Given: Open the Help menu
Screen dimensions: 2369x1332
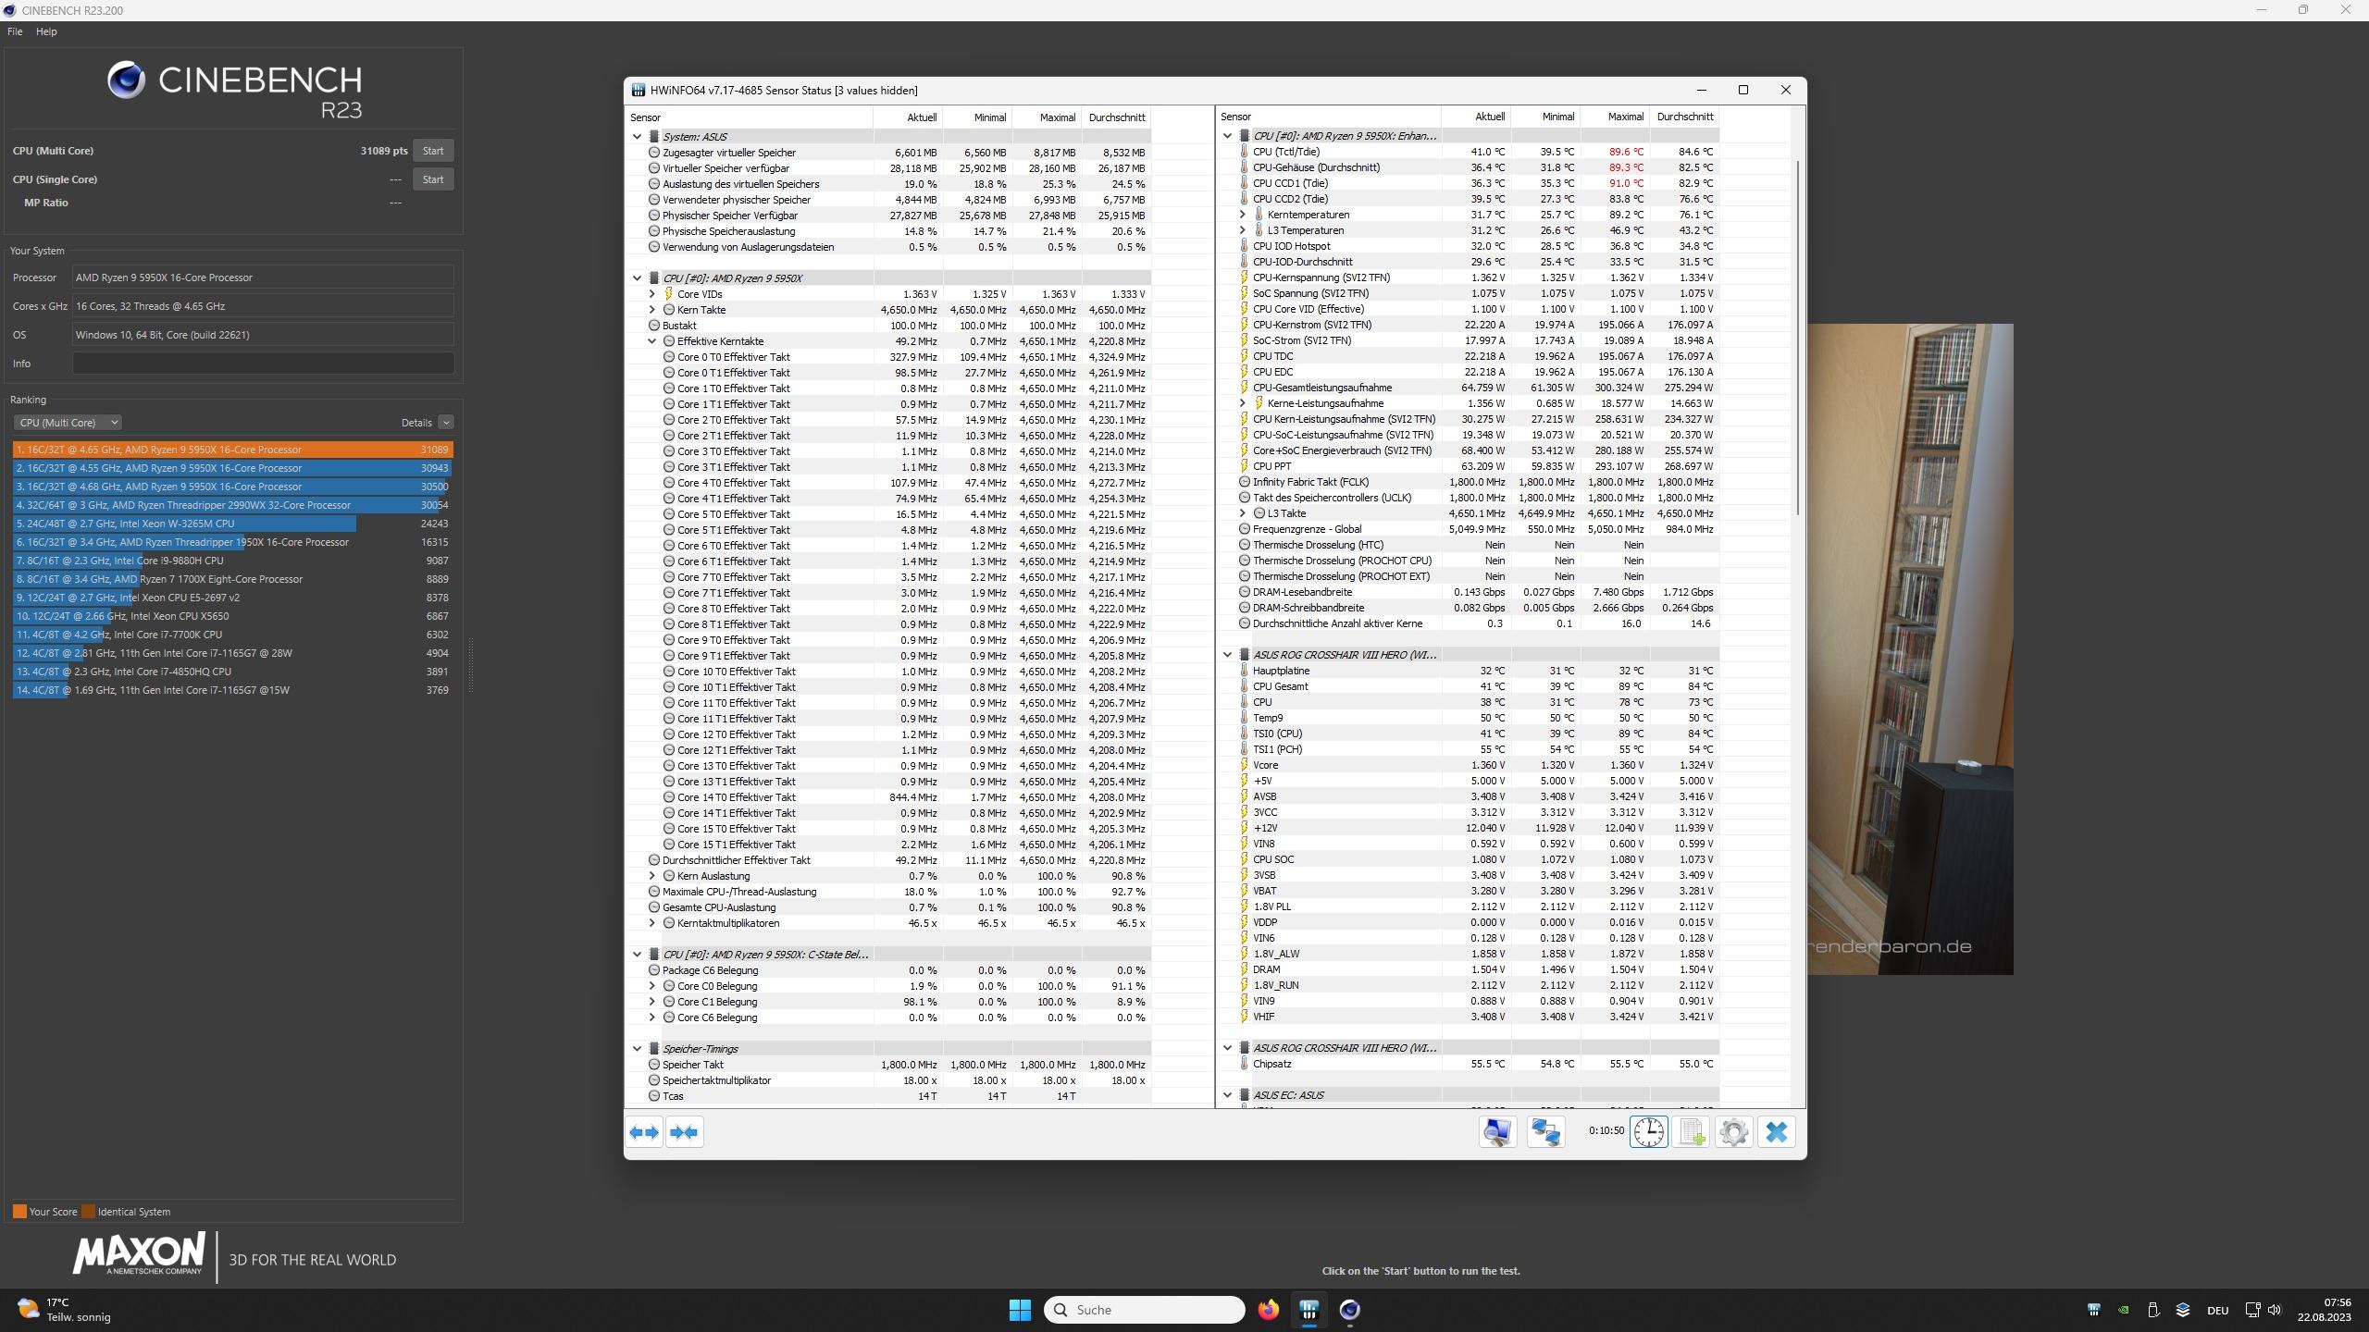Looking at the screenshot, I should click(46, 31).
